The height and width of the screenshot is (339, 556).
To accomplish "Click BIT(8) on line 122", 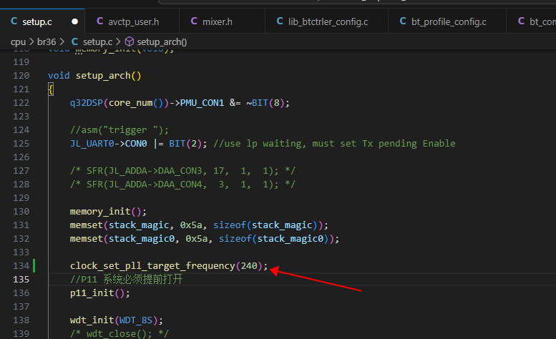I will [x=268, y=103].
